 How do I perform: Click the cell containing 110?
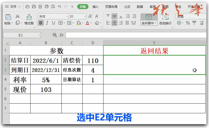click(x=93, y=60)
